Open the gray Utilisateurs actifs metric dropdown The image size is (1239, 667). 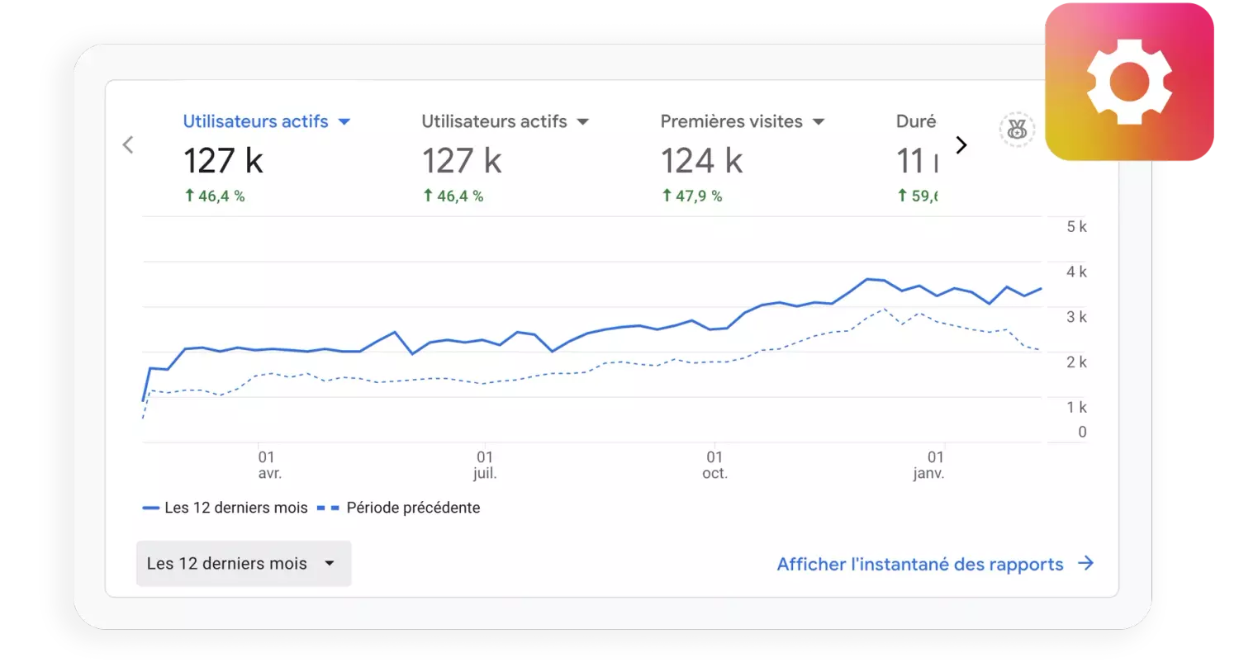coord(506,121)
